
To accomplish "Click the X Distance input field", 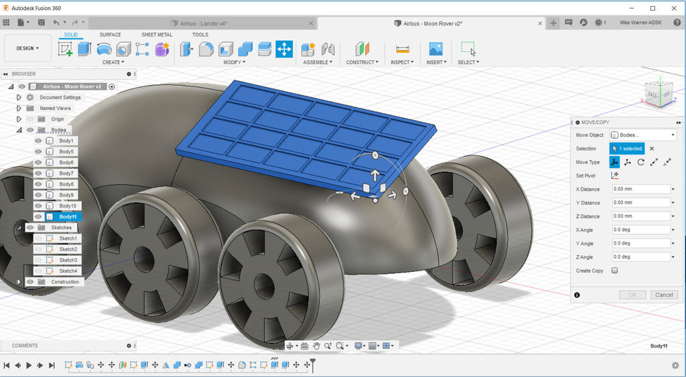I will click(x=640, y=190).
